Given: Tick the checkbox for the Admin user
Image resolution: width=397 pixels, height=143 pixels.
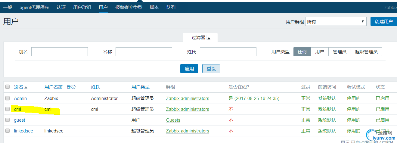Looking at the screenshot, I should (8, 98).
